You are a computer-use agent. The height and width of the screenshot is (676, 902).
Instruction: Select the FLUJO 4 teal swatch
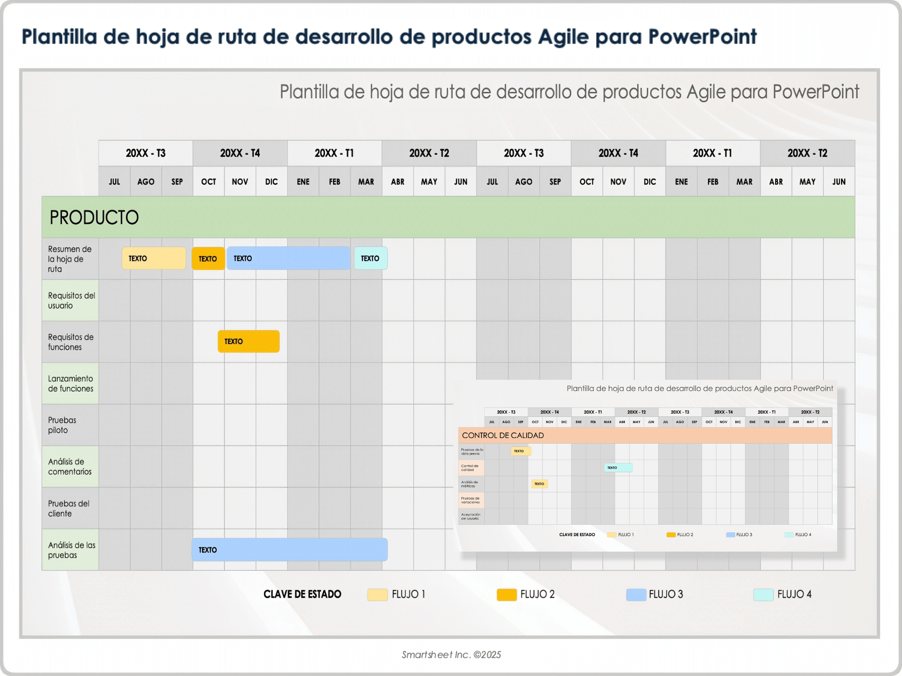pyautogui.click(x=763, y=594)
